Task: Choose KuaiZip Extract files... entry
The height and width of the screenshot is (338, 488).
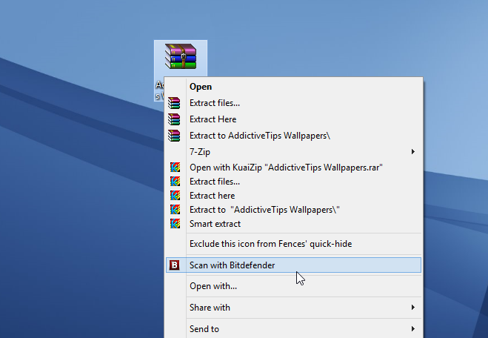Action: 293,182
